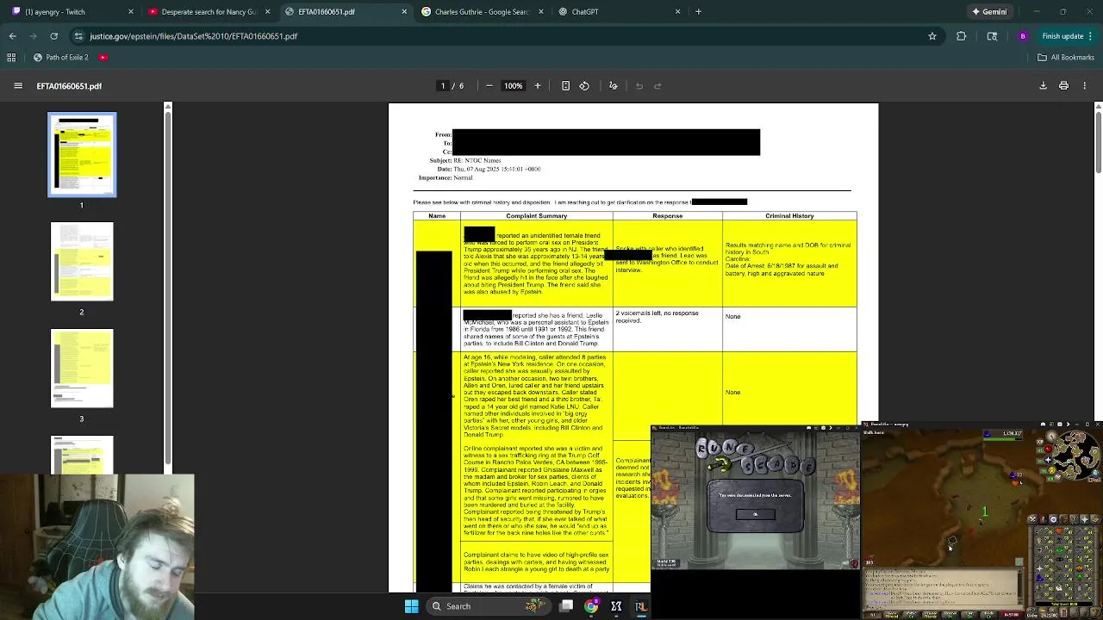The width and height of the screenshot is (1103, 620).
Task: Open the PDF viewer more actions menu
Action: (1085, 86)
